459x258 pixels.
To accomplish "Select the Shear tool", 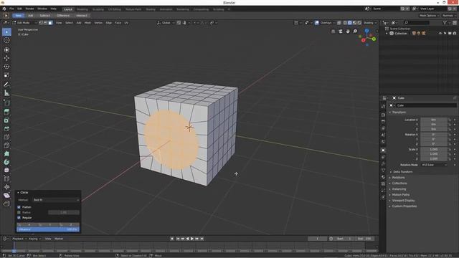I will 6,196.
